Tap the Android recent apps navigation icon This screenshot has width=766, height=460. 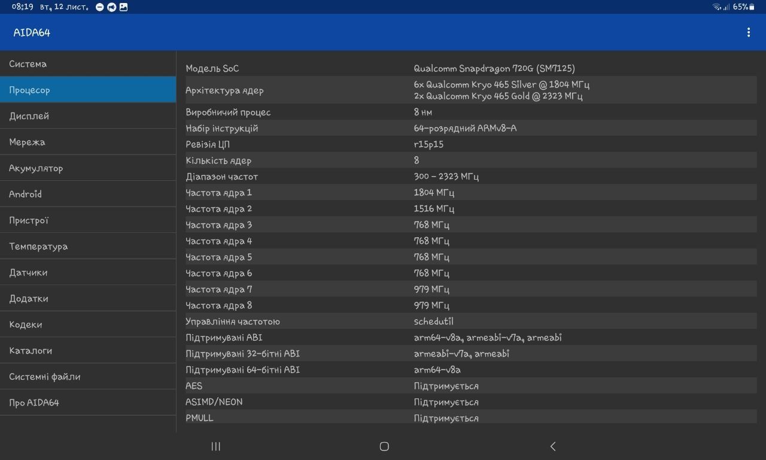click(216, 446)
